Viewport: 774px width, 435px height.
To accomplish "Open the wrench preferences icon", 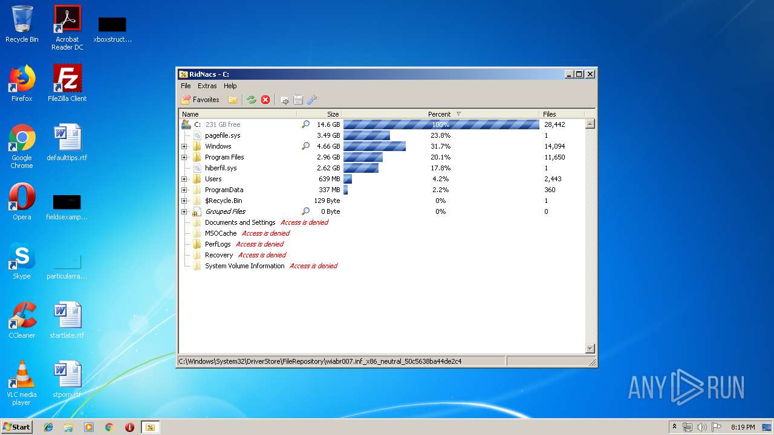I will click(312, 100).
